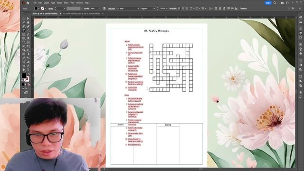
Task: Click the black Fill swatch in toolbar
Action: click(x=24, y=76)
